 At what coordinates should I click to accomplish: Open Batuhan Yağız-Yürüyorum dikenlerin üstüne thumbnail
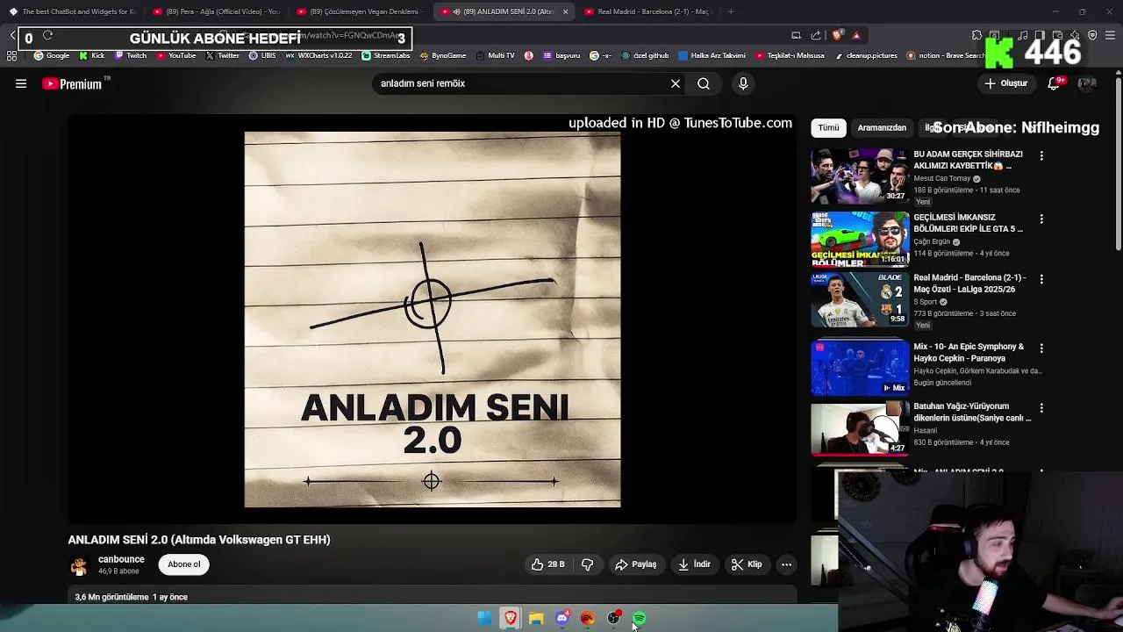pyautogui.click(x=860, y=428)
